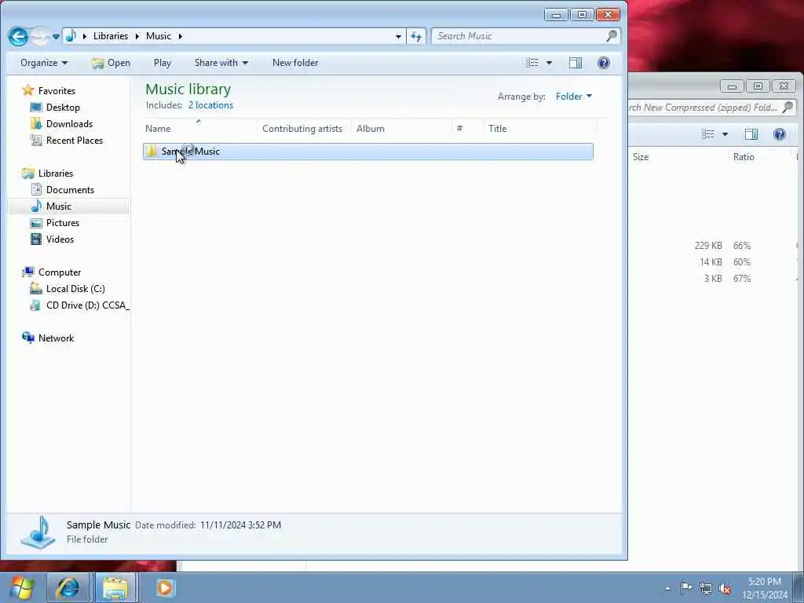Open the Share with menu
Screen dimensions: 804x603
[221, 63]
